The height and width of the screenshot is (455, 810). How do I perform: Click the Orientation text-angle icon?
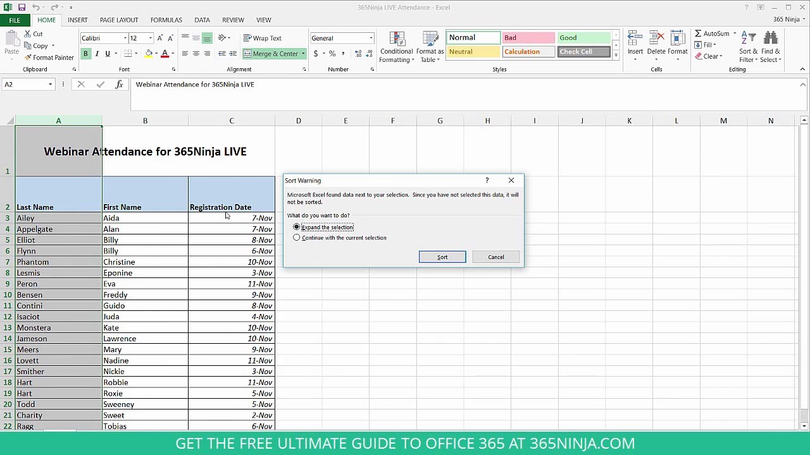pos(222,38)
